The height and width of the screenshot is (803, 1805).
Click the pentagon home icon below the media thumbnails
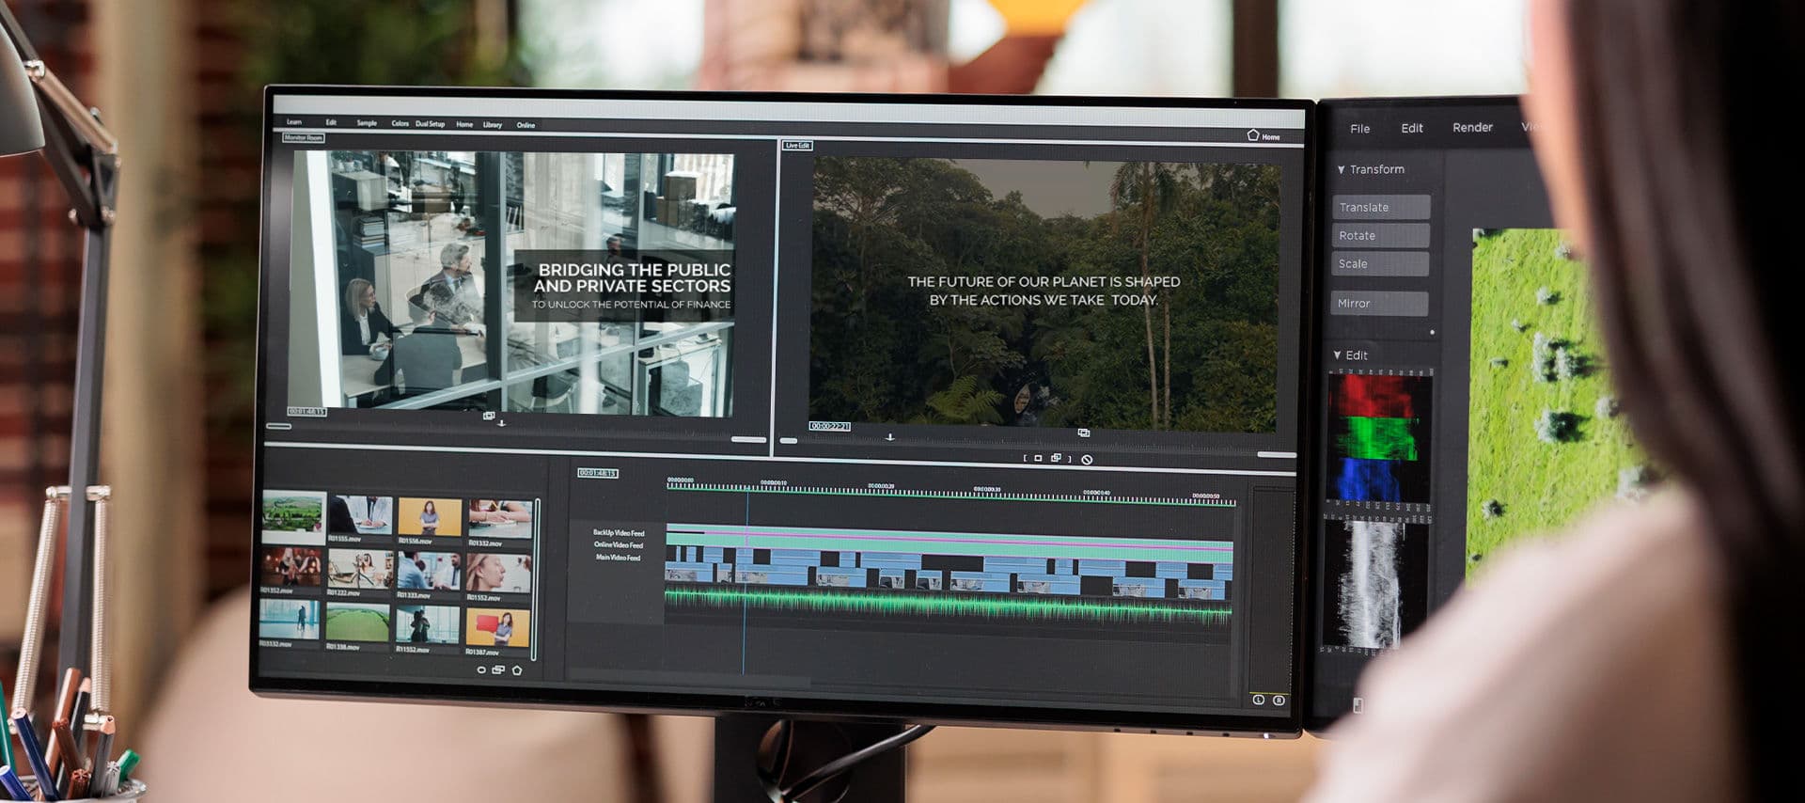click(517, 670)
